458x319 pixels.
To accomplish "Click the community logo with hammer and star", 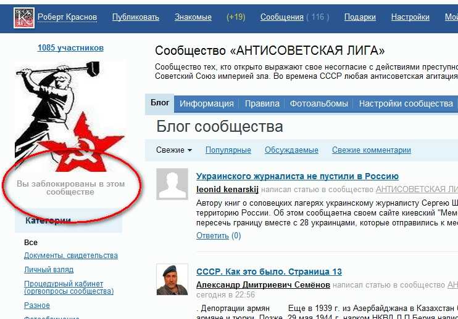I will pyautogui.click(x=70, y=116).
